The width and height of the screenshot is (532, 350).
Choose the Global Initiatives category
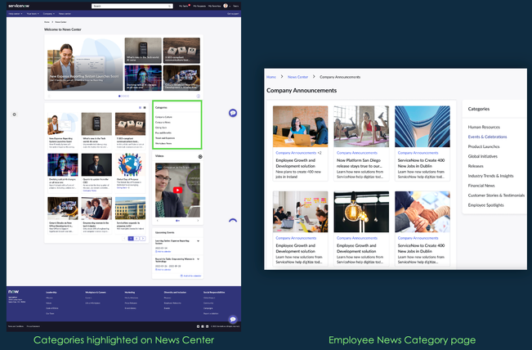click(482, 156)
